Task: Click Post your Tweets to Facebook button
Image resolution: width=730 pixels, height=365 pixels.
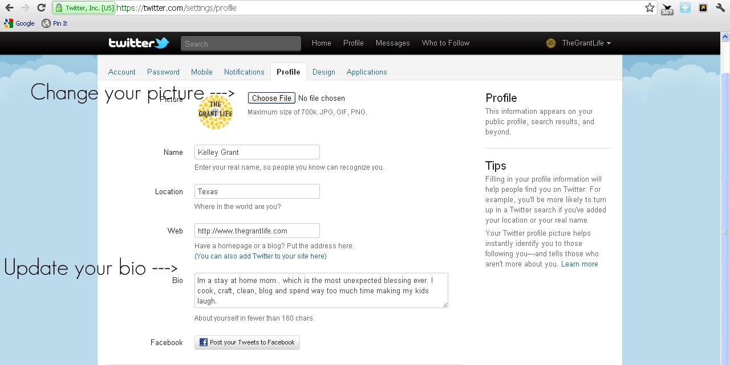Action: click(247, 342)
